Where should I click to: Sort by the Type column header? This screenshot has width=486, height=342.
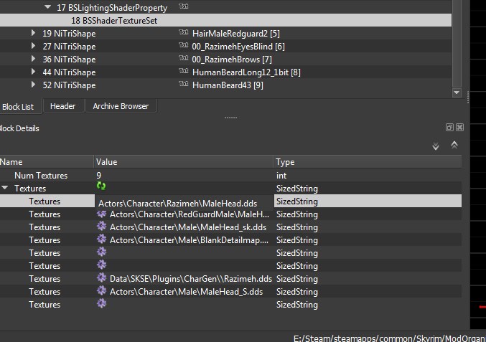(368, 161)
